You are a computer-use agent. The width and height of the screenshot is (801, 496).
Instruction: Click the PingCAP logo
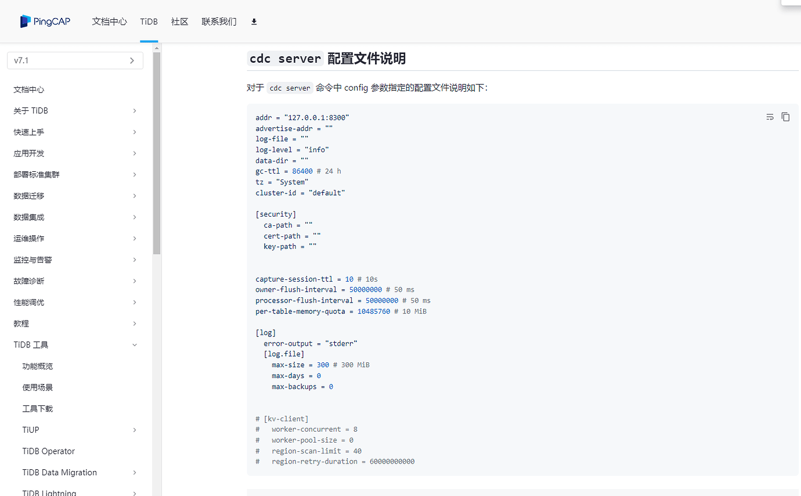(x=46, y=21)
